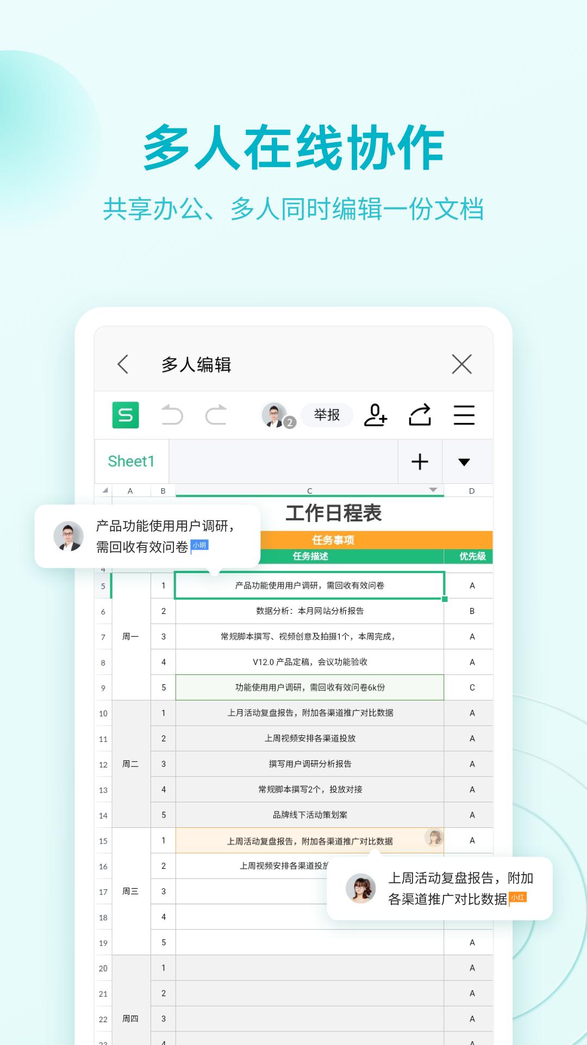The width and height of the screenshot is (587, 1045).
Task: Tap the share export icon
Action: click(420, 415)
